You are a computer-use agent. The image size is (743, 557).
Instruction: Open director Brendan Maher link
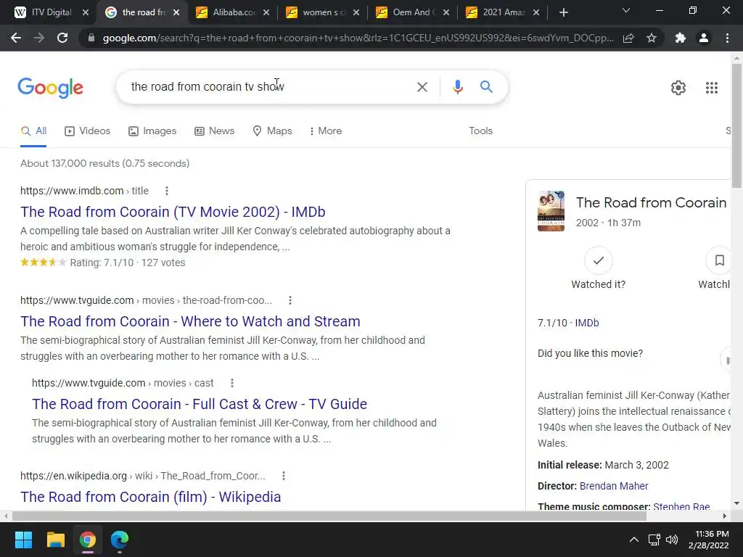point(614,486)
